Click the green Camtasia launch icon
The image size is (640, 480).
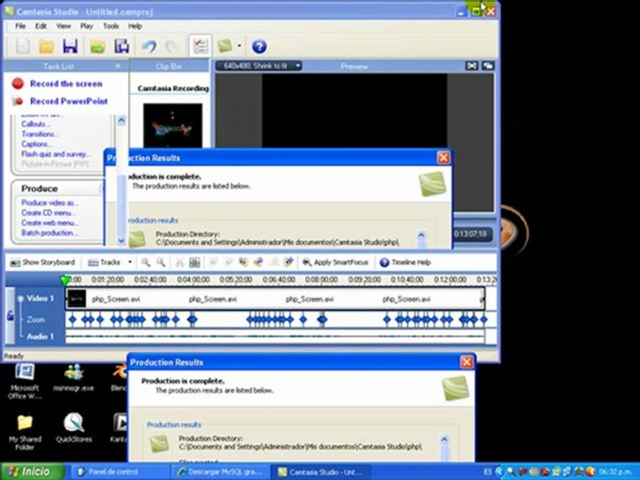pyautogui.click(x=225, y=46)
